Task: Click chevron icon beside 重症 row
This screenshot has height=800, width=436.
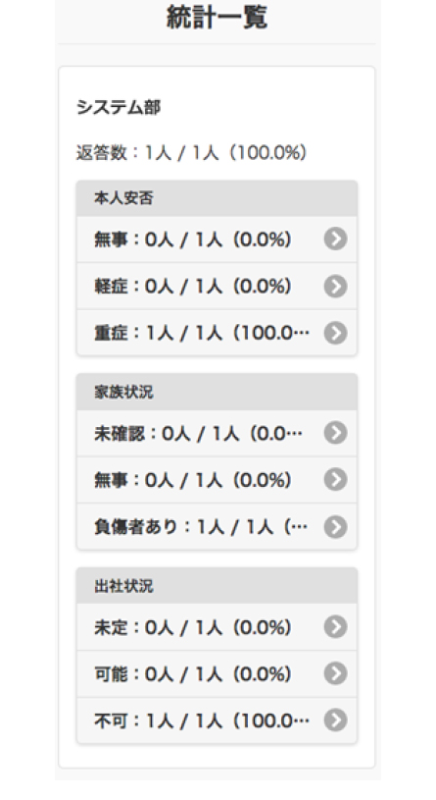Action: click(x=336, y=333)
